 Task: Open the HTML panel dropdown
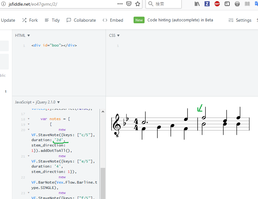(22, 36)
